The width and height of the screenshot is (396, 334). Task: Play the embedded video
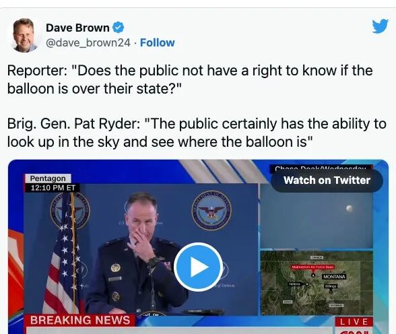coord(198,267)
